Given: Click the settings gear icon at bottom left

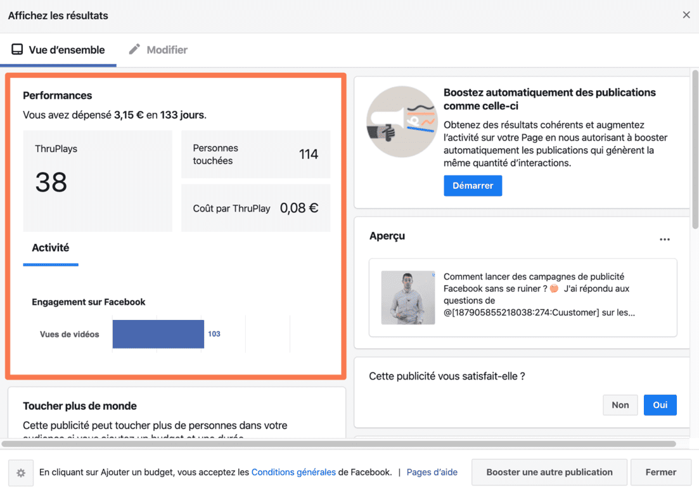Looking at the screenshot, I should 21,473.
